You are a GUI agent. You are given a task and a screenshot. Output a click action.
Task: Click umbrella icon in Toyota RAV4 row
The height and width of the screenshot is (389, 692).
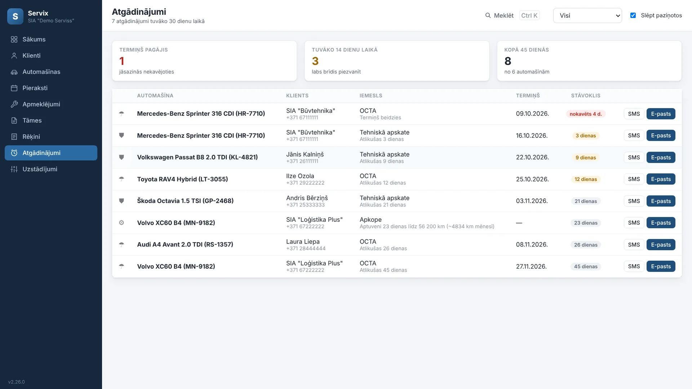pyautogui.click(x=121, y=179)
